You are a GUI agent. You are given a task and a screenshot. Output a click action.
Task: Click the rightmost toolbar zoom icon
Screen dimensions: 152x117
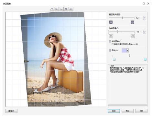[x=71, y=9]
